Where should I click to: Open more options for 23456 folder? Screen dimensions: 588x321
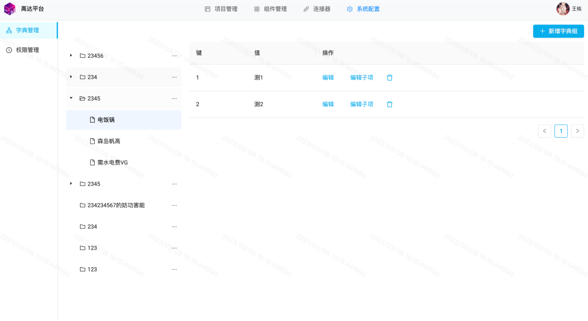[x=174, y=56]
